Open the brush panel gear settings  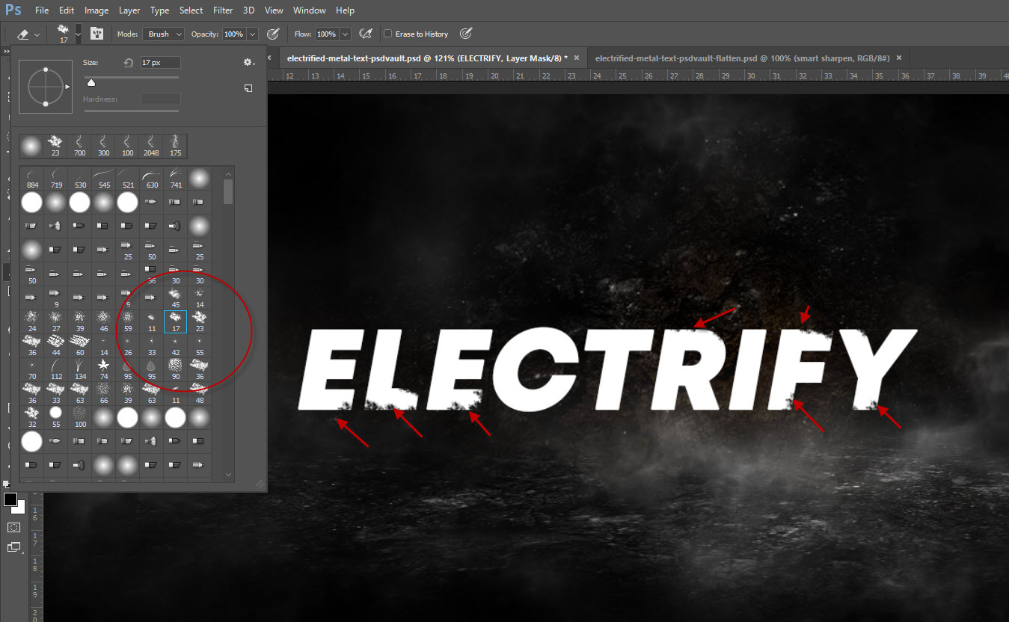(249, 62)
